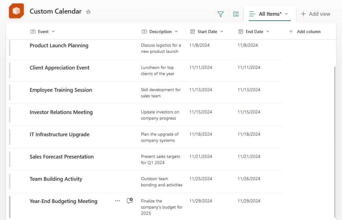Screen dimensions: 342x220
Task: Click description 'Update investors on company progress'
Action: [x=160, y=115]
